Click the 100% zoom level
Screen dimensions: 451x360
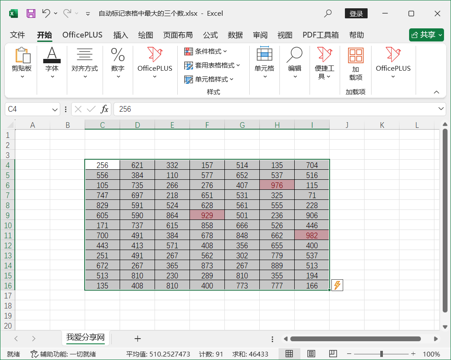pyautogui.click(x=431, y=354)
